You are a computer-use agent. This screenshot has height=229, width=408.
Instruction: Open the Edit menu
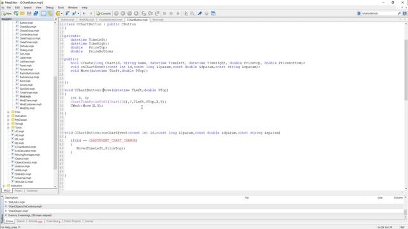point(17,8)
